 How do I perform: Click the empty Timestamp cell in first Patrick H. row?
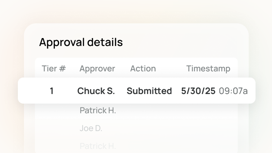pyautogui.click(x=208, y=110)
